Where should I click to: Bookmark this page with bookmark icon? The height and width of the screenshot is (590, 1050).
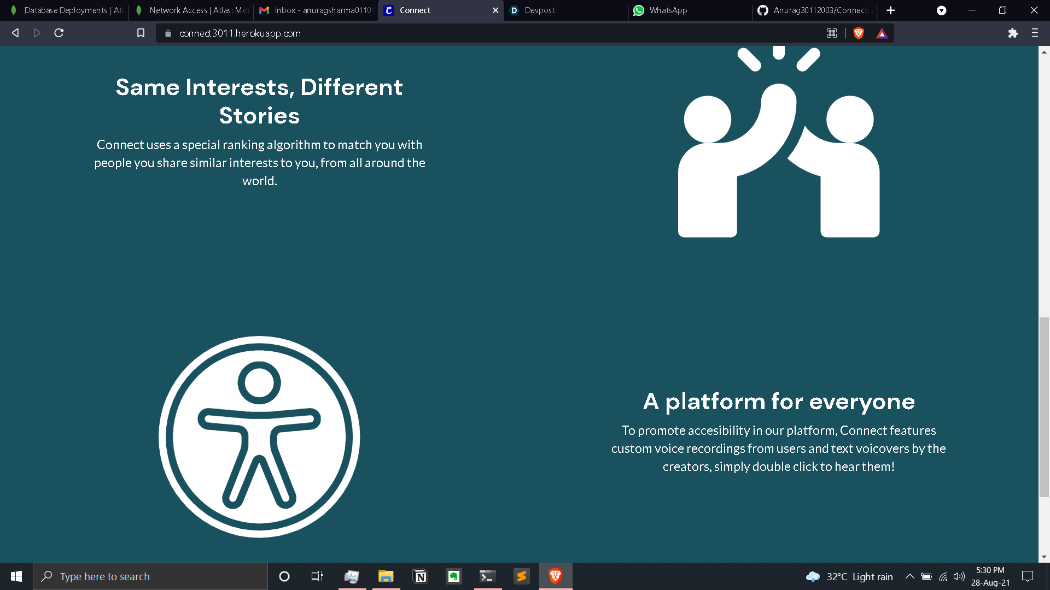click(141, 33)
